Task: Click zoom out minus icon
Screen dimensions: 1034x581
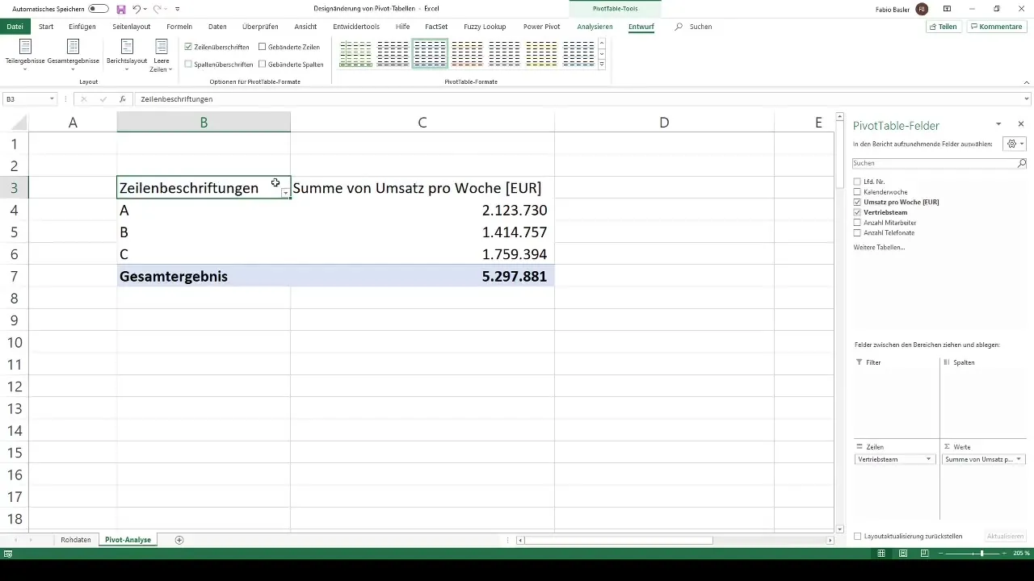Action: (x=939, y=554)
